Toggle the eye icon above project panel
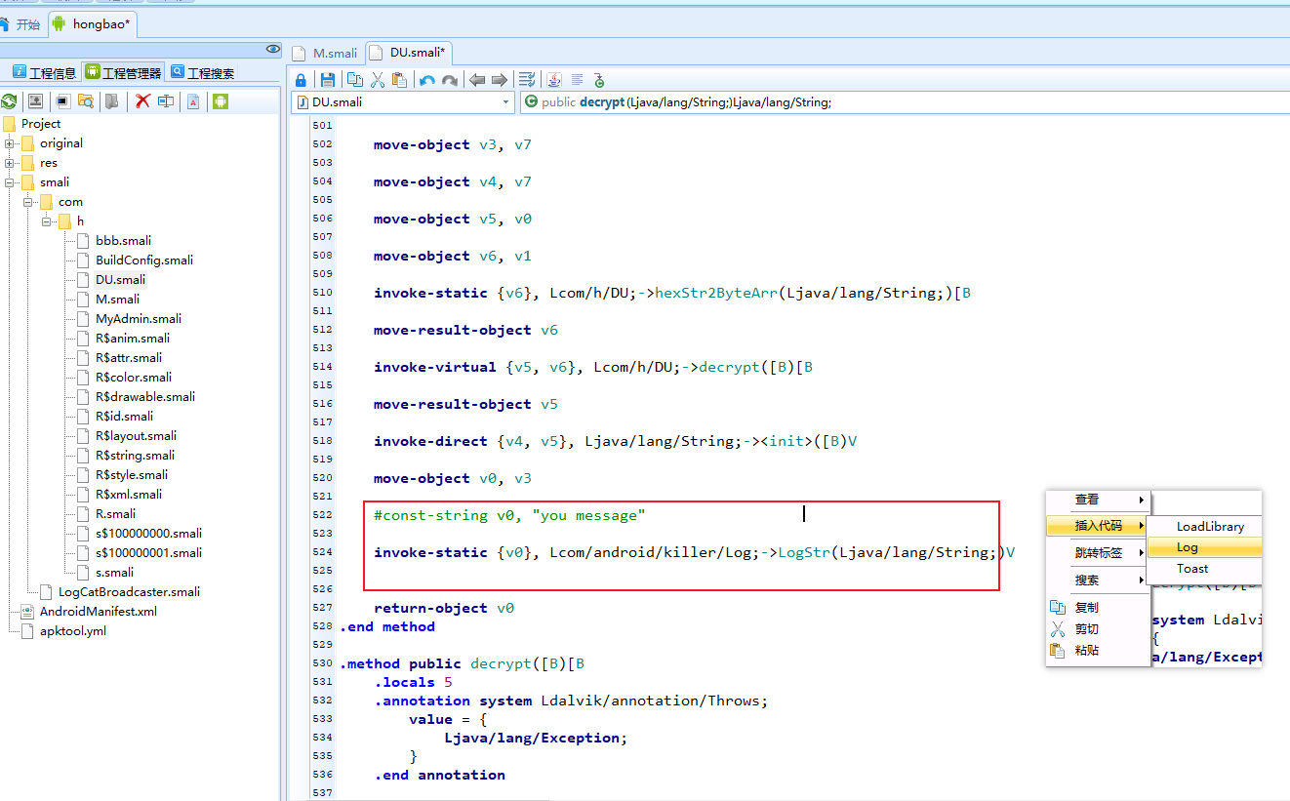Viewport: 1290px width, 801px height. coord(273,50)
